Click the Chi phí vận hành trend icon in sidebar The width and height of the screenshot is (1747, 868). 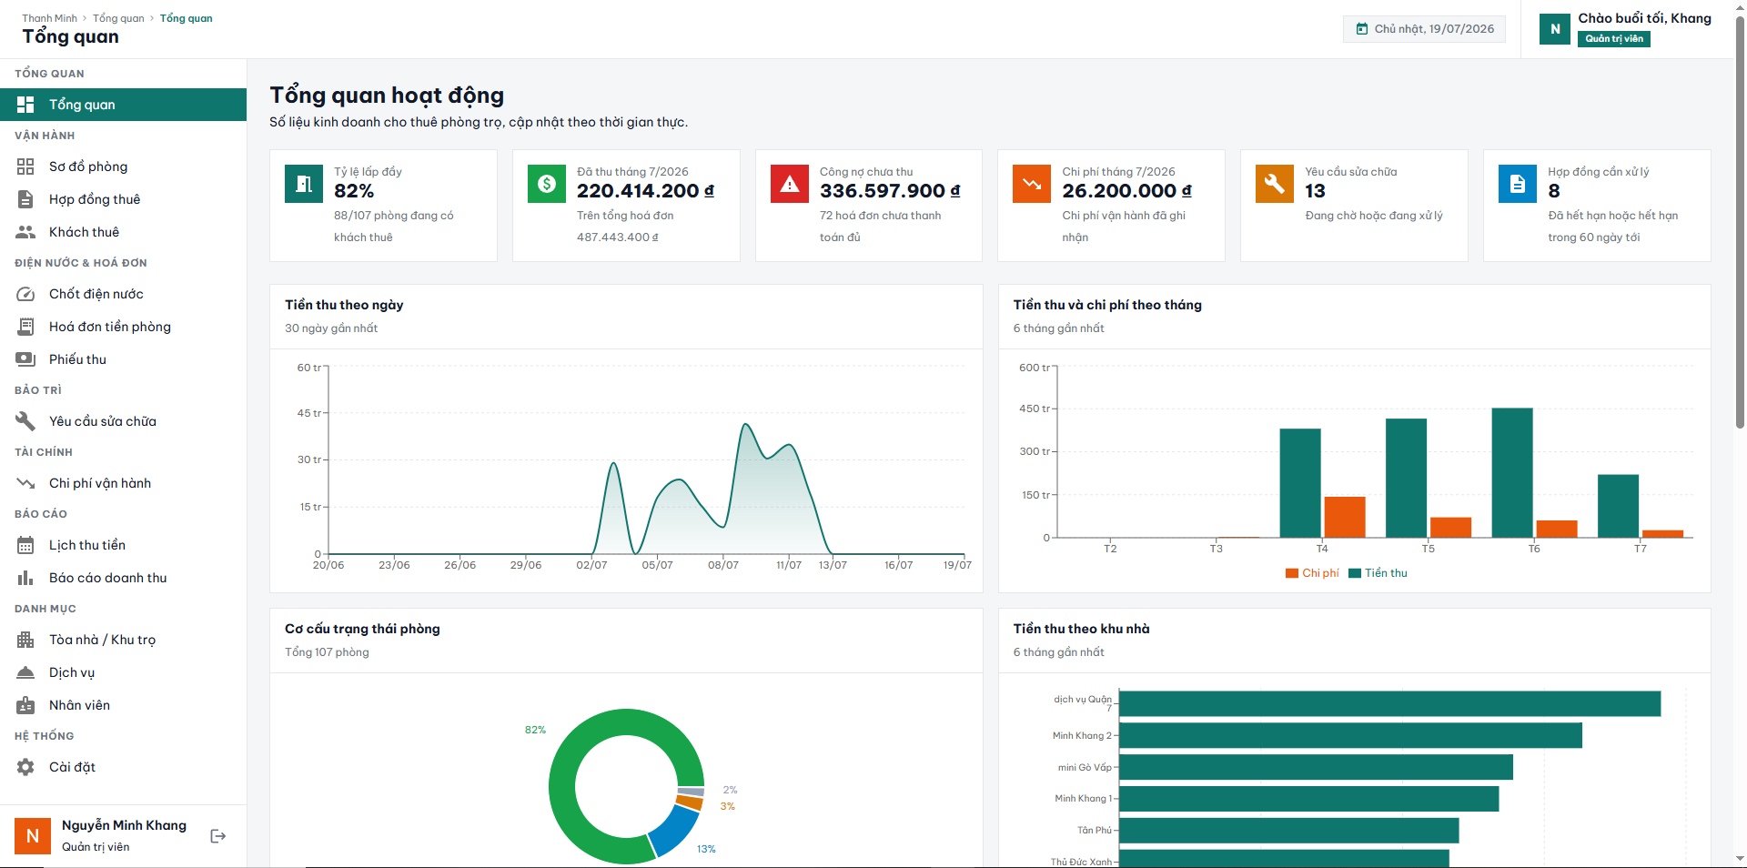point(25,483)
